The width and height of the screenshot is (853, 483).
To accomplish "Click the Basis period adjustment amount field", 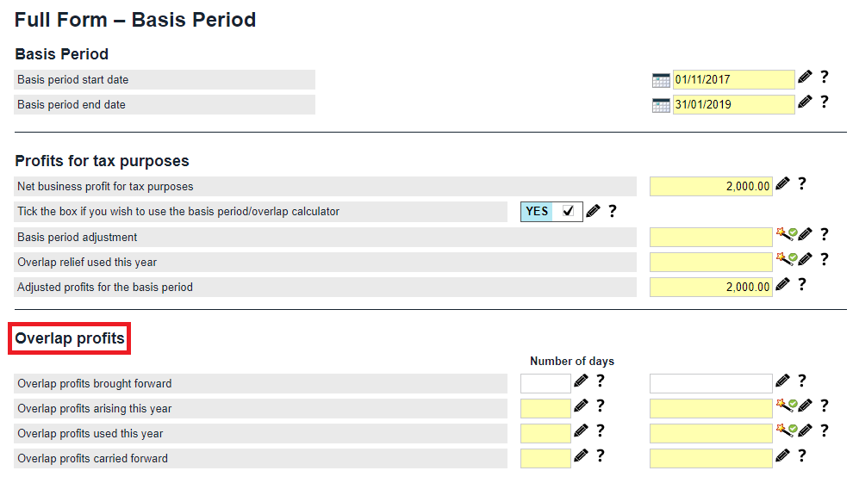I will [x=711, y=237].
